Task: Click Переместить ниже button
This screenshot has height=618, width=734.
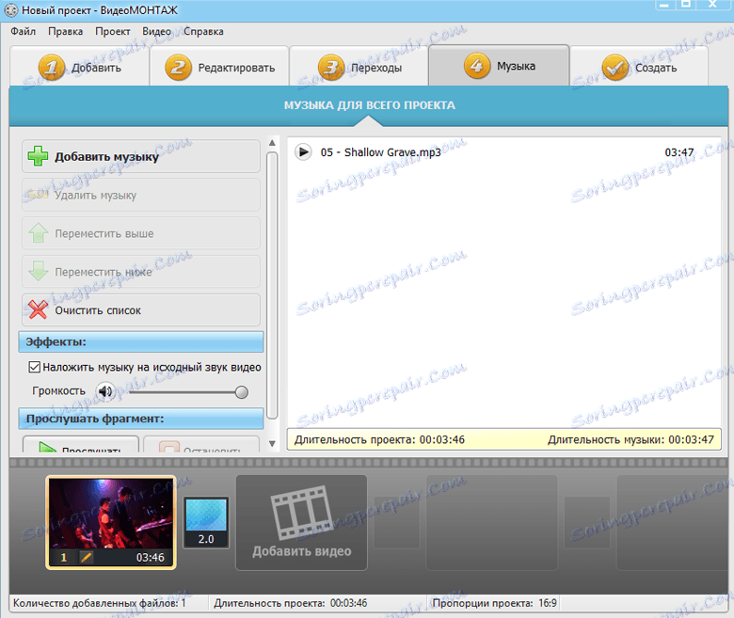Action: pos(141,272)
